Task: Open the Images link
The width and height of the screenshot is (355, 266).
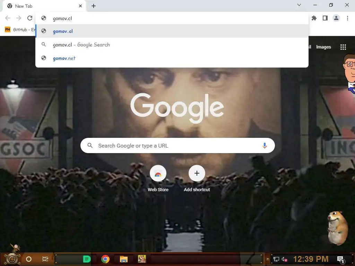Action: [x=323, y=47]
